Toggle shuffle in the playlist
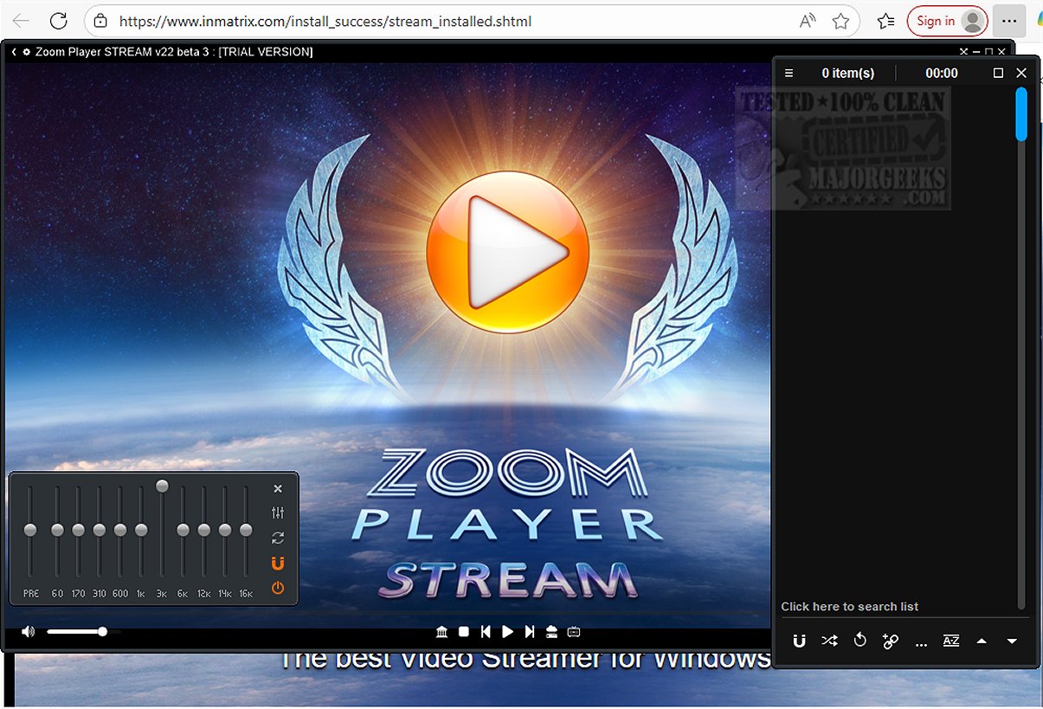The image size is (1043, 709). click(x=829, y=641)
